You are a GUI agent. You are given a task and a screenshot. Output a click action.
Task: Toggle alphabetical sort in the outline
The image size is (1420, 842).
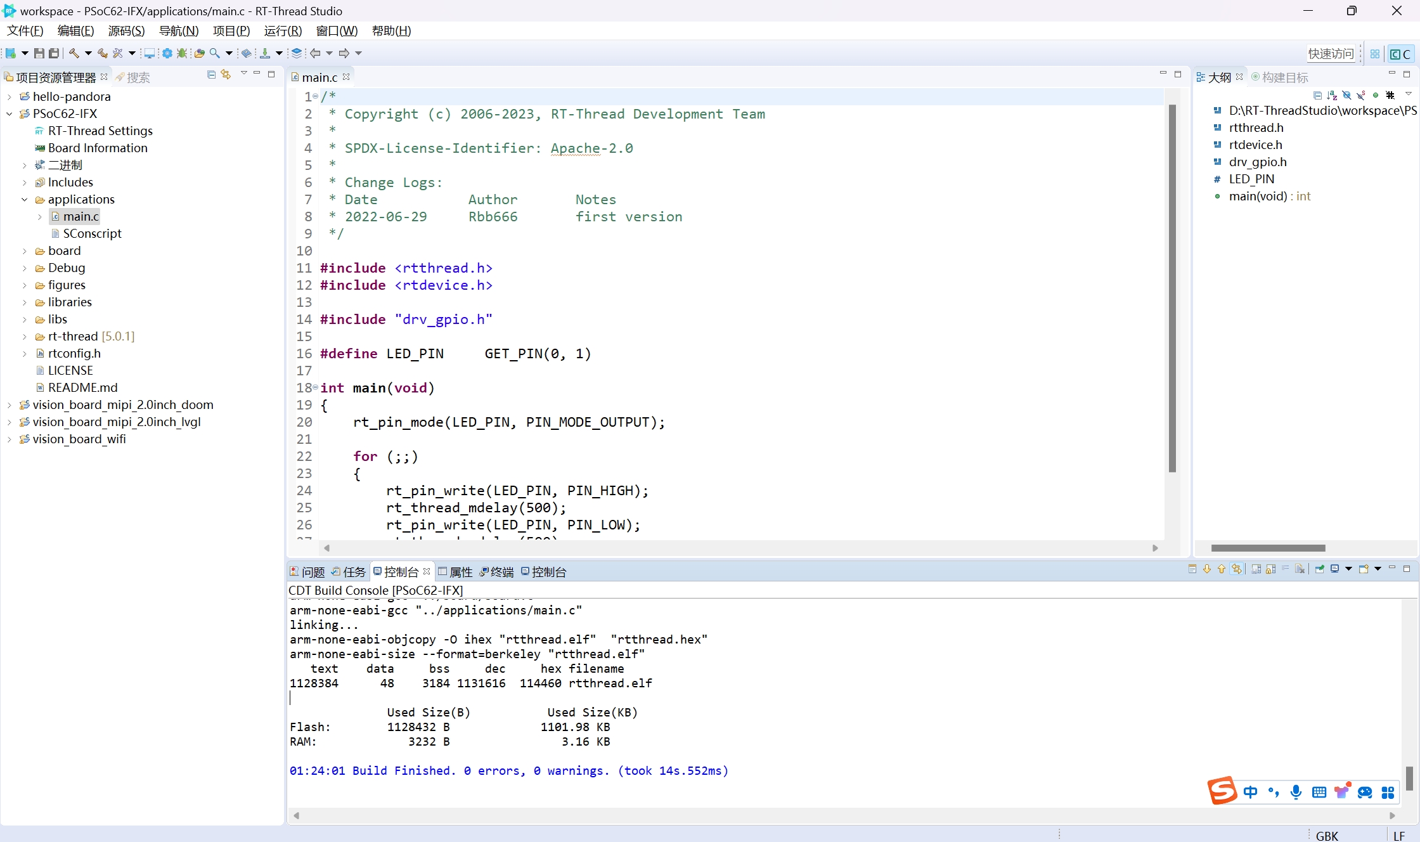coord(1332,95)
